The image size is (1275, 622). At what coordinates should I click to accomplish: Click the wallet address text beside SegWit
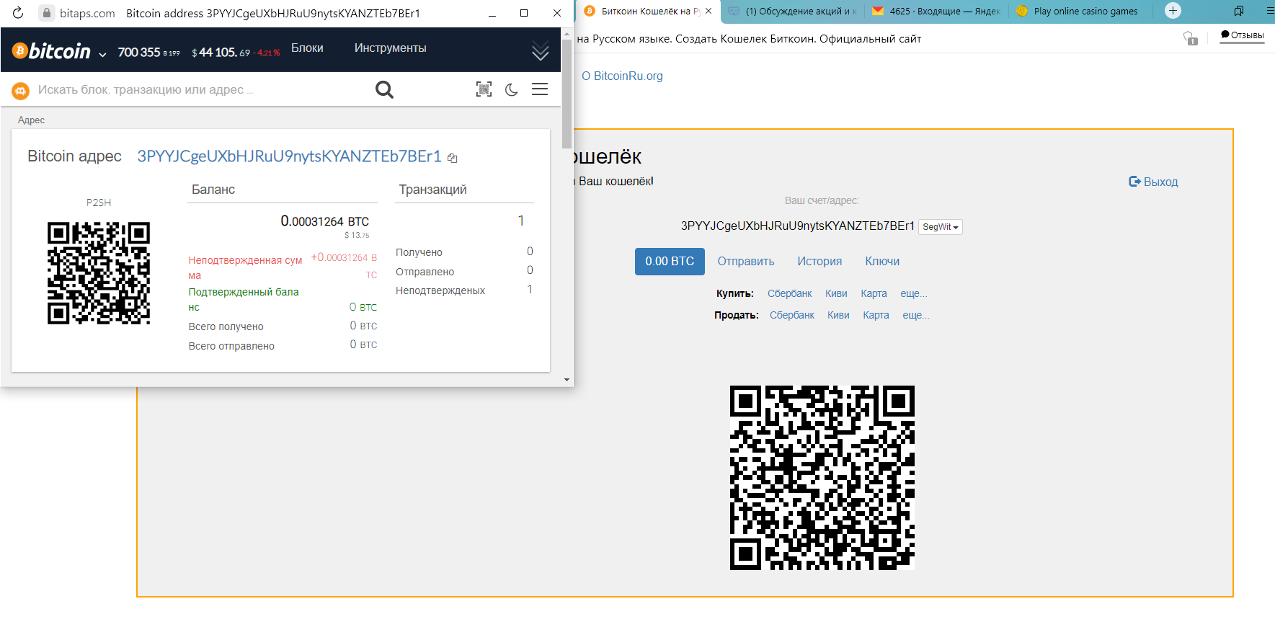click(x=798, y=226)
